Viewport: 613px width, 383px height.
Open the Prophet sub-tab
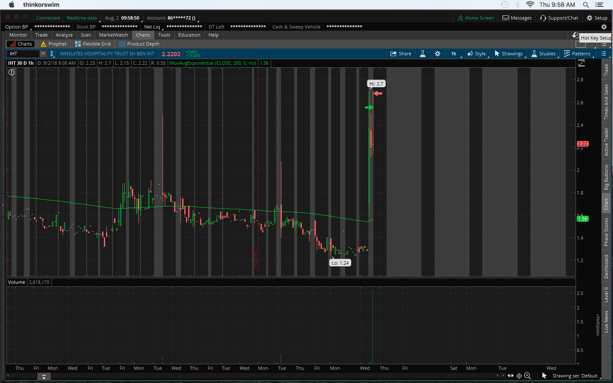[54, 44]
